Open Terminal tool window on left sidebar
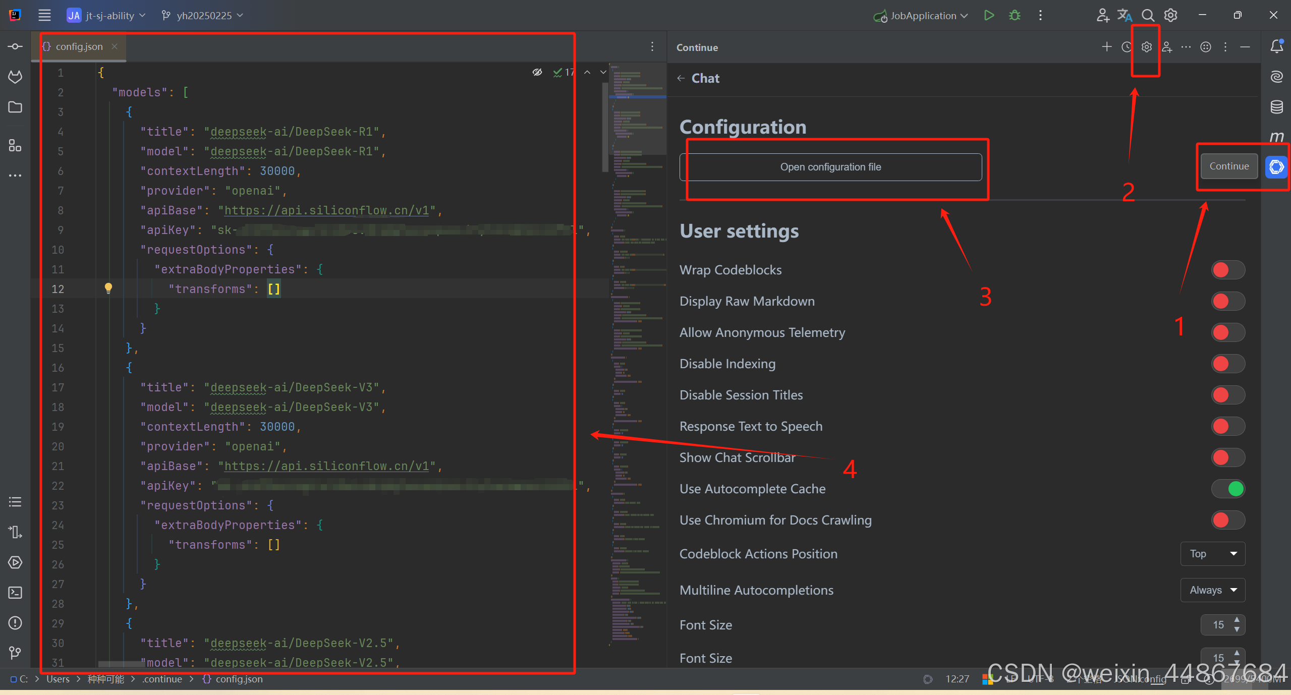 (15, 593)
